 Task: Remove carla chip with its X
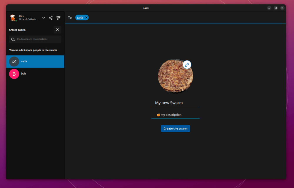click(x=86, y=18)
